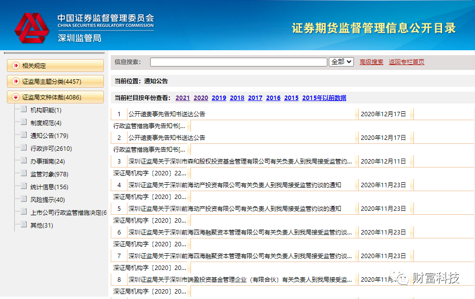Click the page icon next to 风险提示(40)

pos(24,199)
